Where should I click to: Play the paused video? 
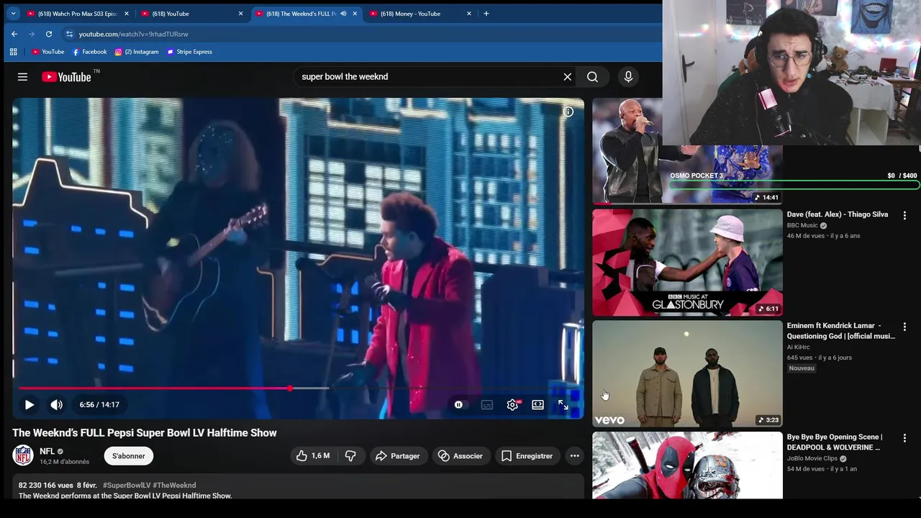click(x=30, y=404)
